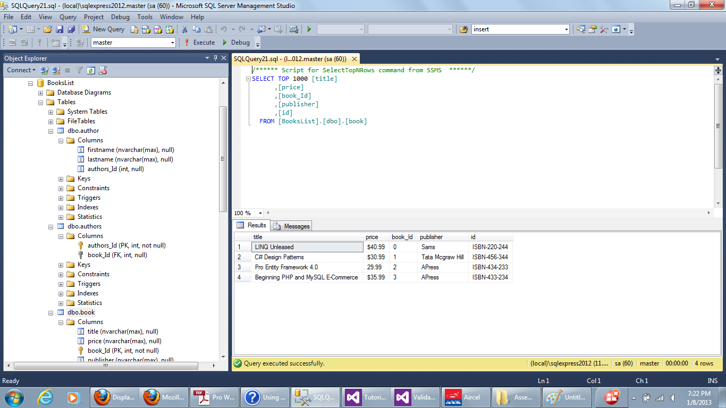Collapse the BooksList database node
This screenshot has height=408, width=726.
[31, 83]
